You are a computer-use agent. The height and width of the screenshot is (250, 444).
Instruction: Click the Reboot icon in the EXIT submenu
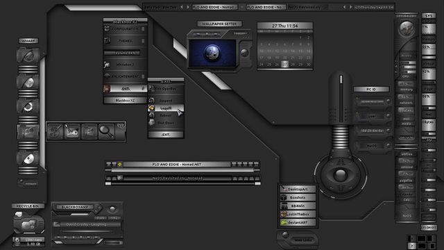click(x=151, y=115)
